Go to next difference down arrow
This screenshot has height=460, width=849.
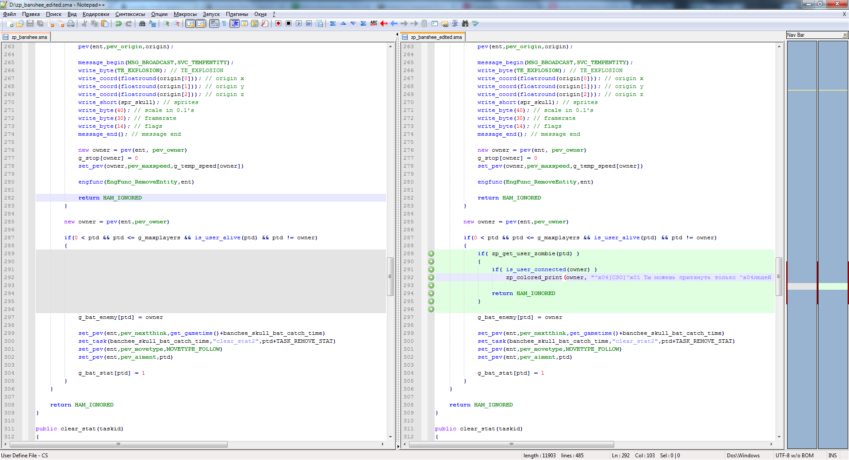coord(353,23)
